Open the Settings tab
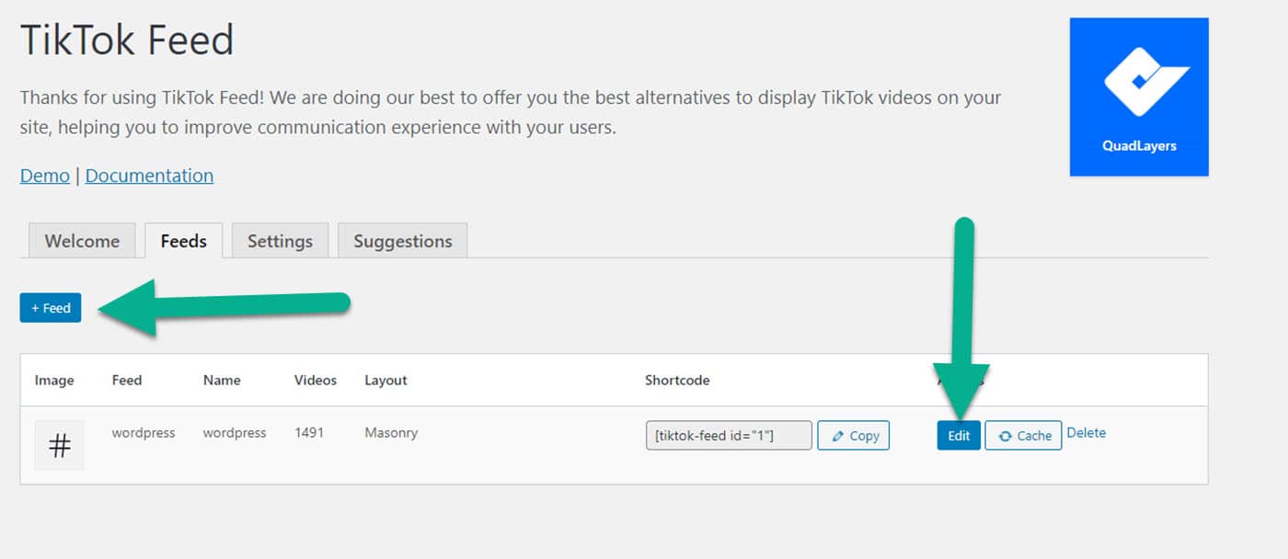Viewport: 1288px width, 559px height. click(280, 241)
